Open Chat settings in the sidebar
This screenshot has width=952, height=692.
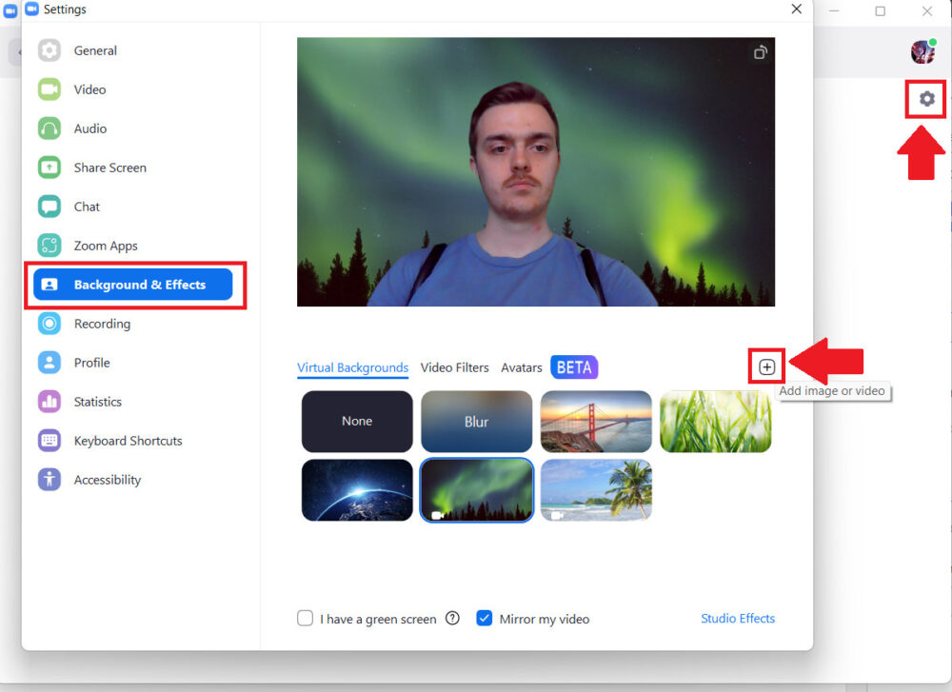tap(87, 207)
